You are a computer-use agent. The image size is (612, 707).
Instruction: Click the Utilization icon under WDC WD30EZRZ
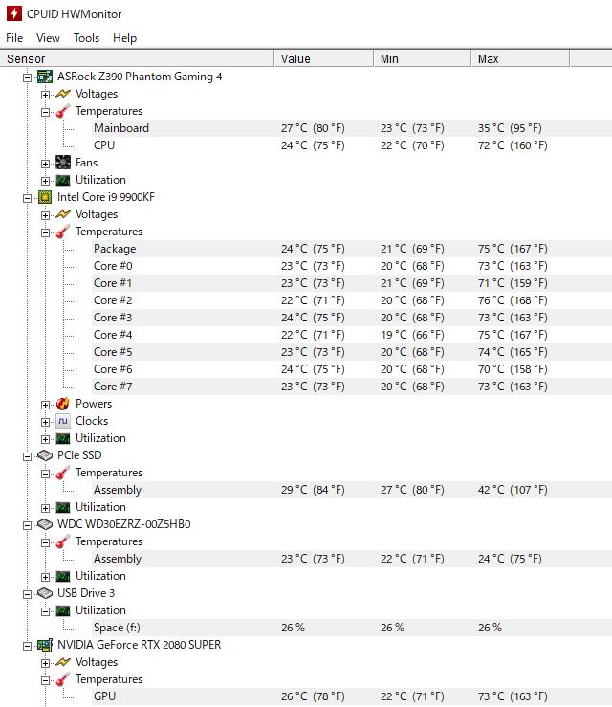[x=63, y=577]
